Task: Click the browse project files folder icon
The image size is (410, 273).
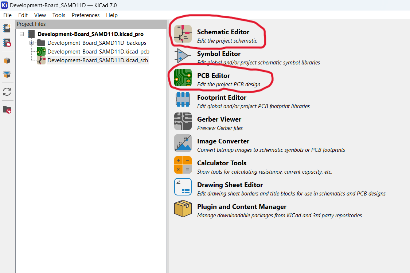Action: click(7, 109)
